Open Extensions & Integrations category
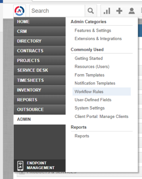Image resolution: width=142 pixels, height=179 pixels. pyautogui.click(x=98, y=39)
